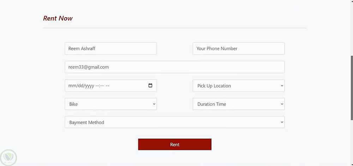Click the scrollbar down arrow
Image resolution: width=353 pixels, height=166 pixels.
tap(351, 164)
